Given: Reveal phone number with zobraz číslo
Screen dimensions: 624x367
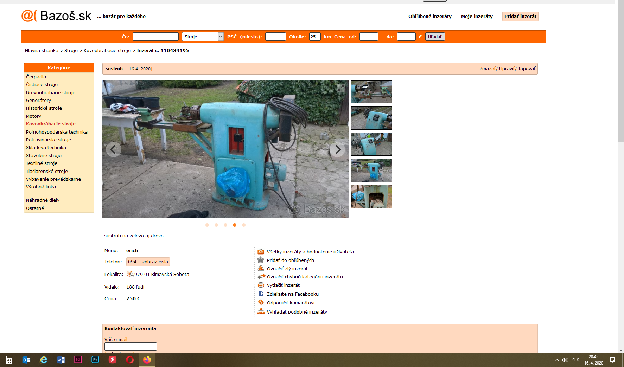Looking at the screenshot, I should click(148, 262).
